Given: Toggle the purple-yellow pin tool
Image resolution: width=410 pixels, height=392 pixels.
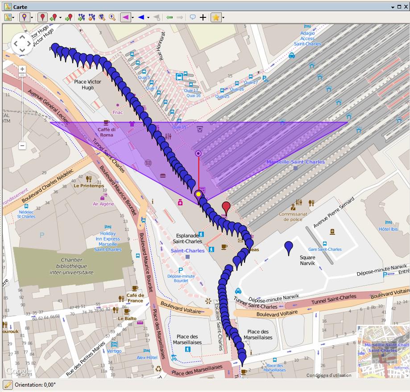Looking at the screenshot, I should tap(25, 17).
